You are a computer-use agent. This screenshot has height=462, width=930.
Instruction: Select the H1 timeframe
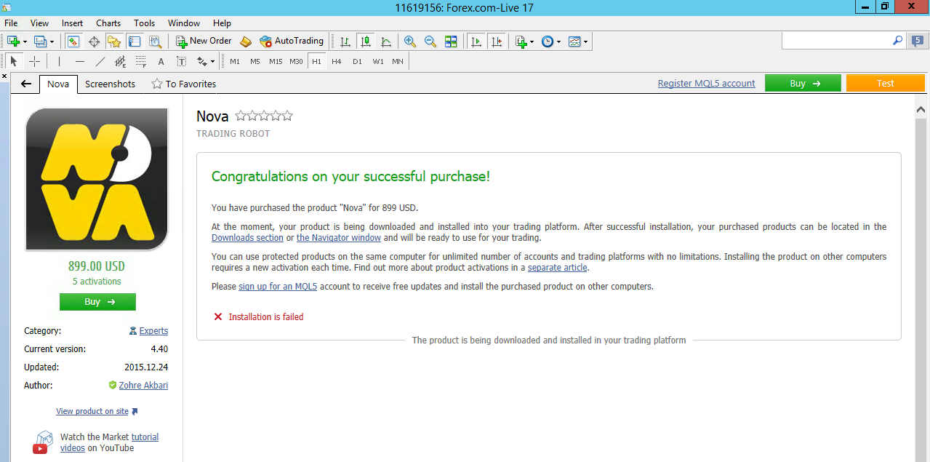coord(316,62)
